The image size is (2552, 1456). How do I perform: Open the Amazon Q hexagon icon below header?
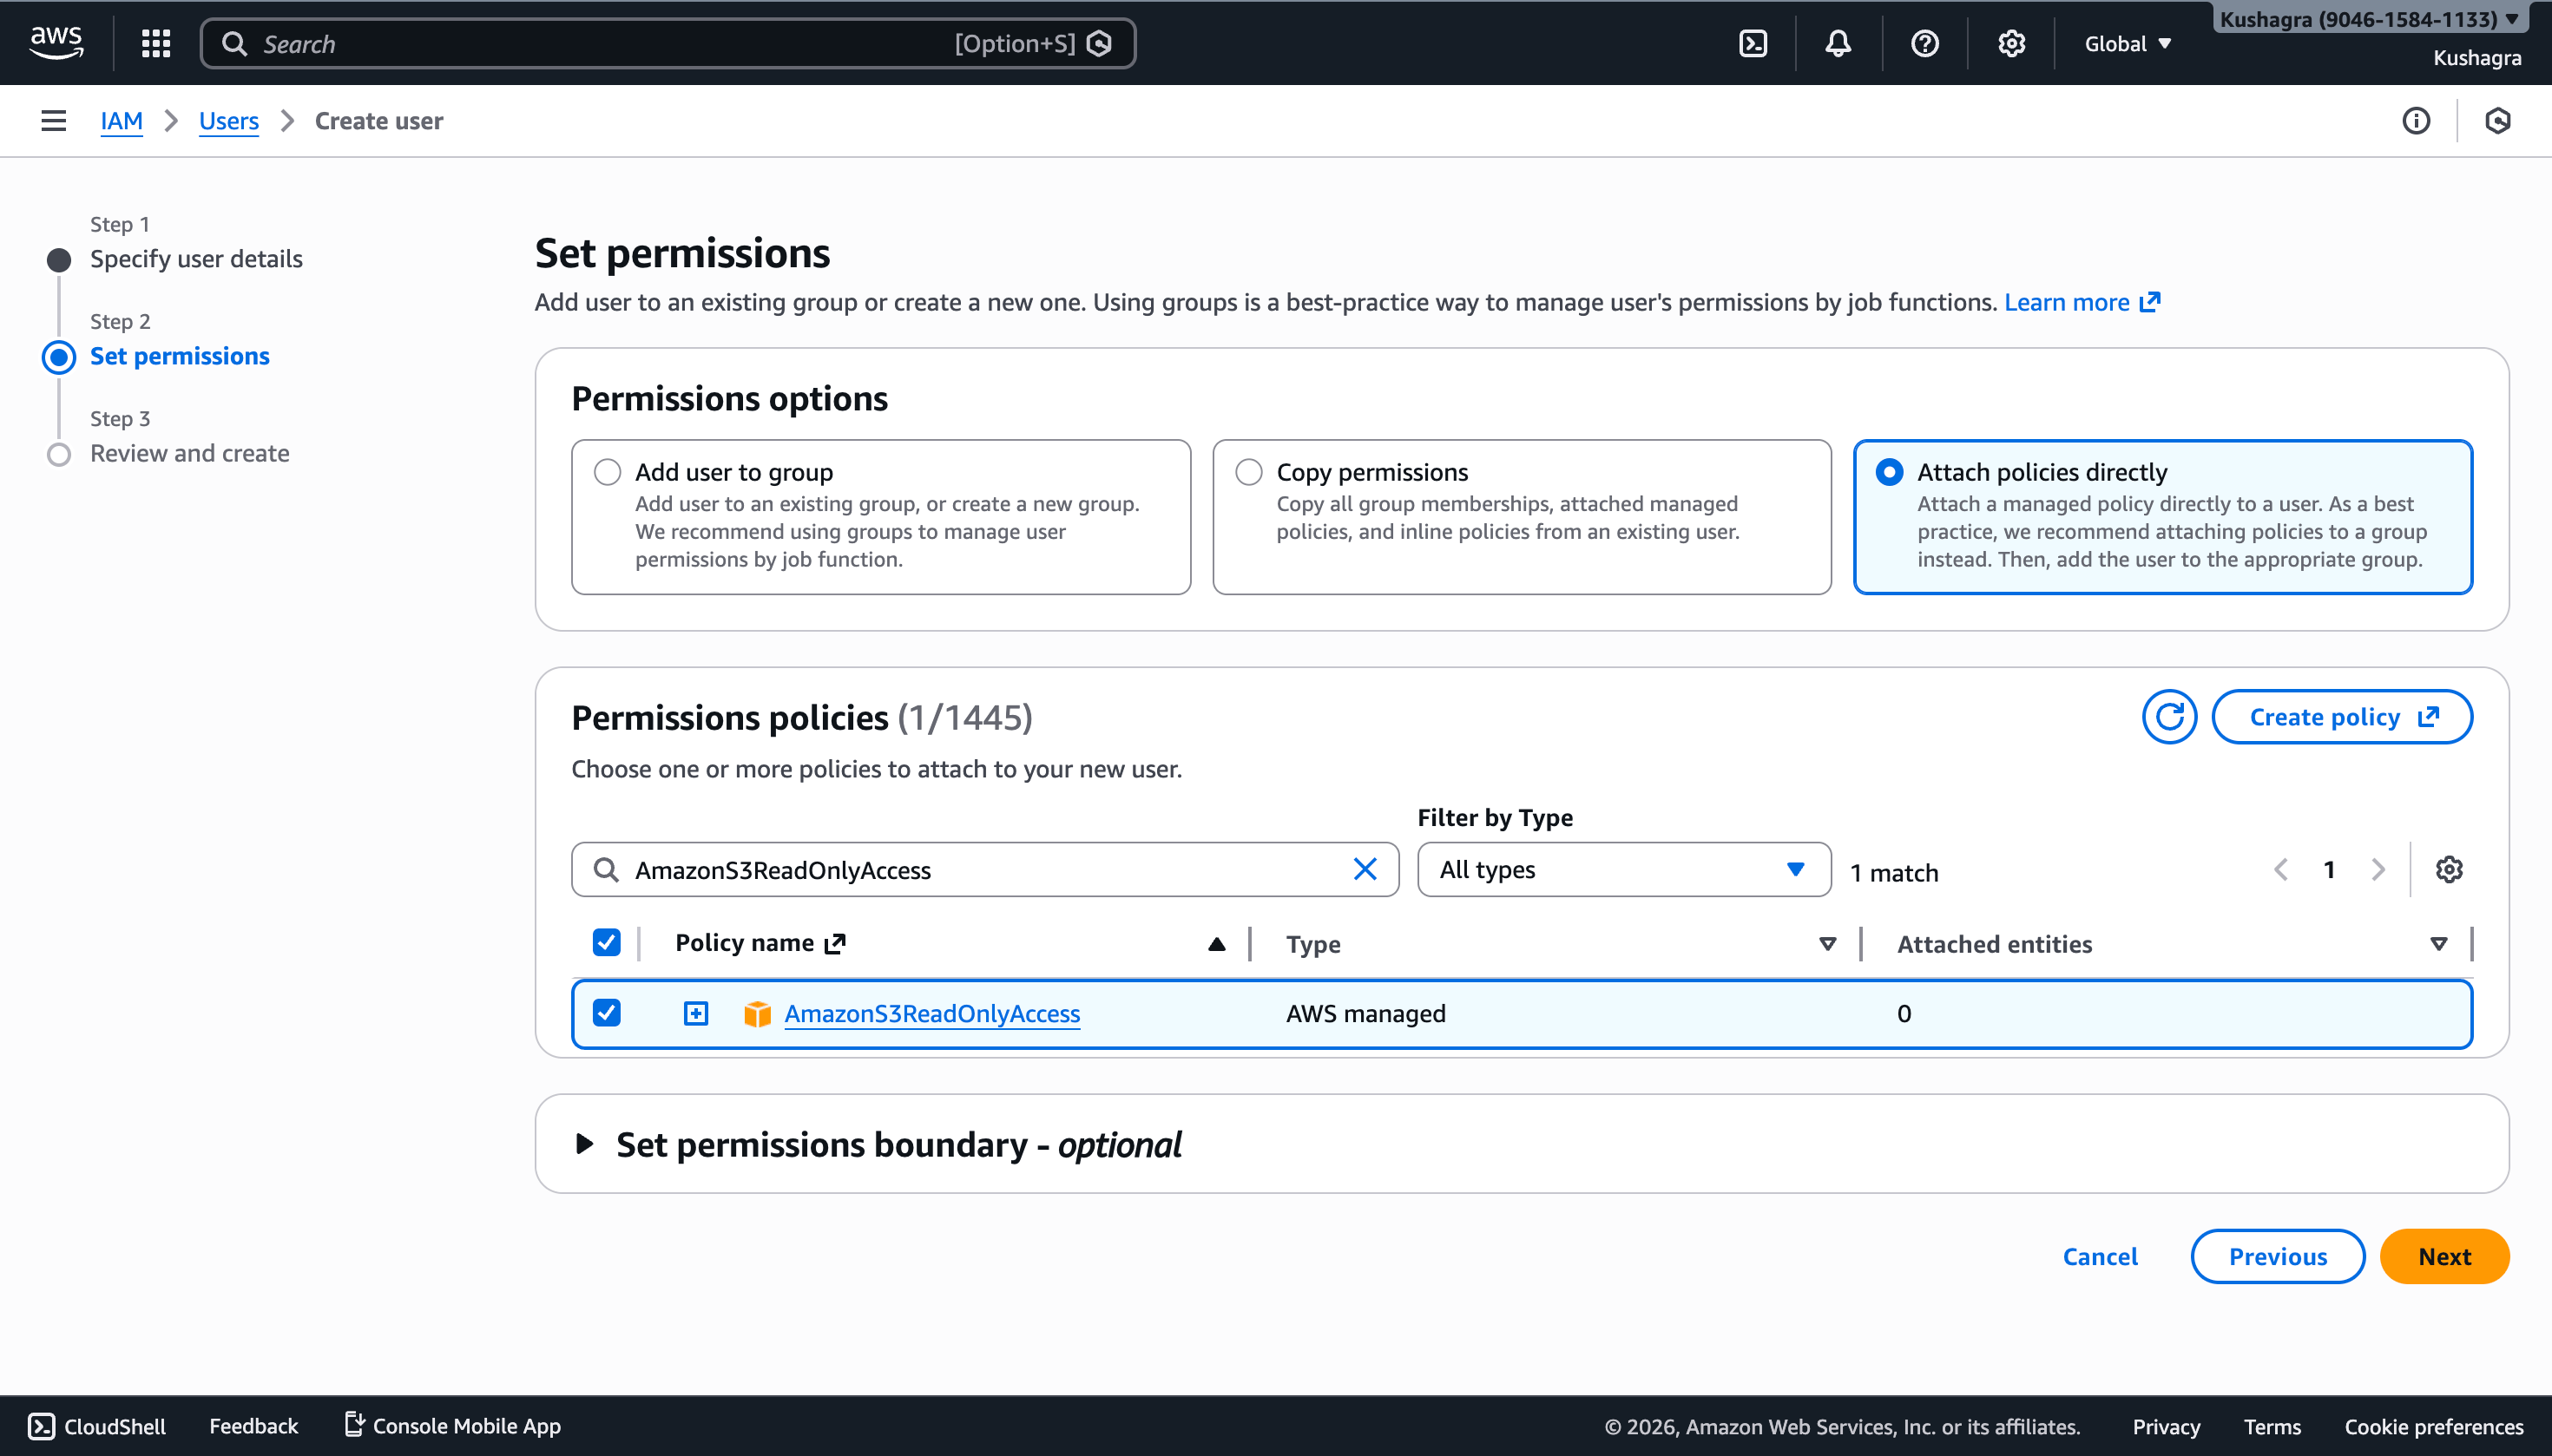click(2498, 121)
